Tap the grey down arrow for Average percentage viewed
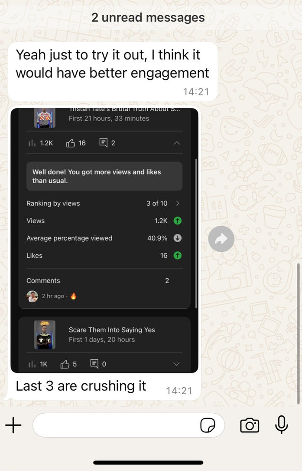302x471 pixels. [178, 238]
